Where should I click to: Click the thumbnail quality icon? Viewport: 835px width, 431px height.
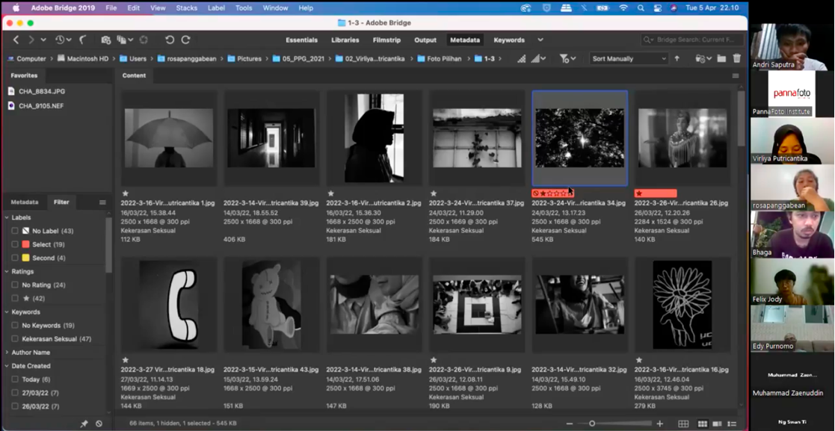point(522,58)
